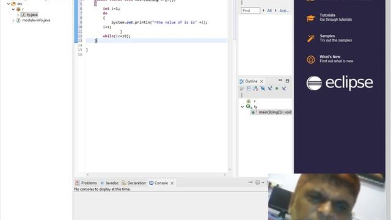Click editor scroll right arrow

(x=225, y=175)
